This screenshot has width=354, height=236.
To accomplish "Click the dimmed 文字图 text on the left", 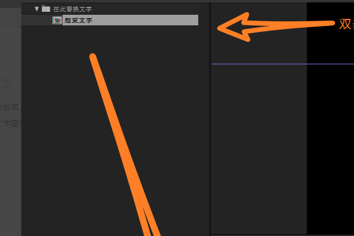I will click(x=10, y=123).
